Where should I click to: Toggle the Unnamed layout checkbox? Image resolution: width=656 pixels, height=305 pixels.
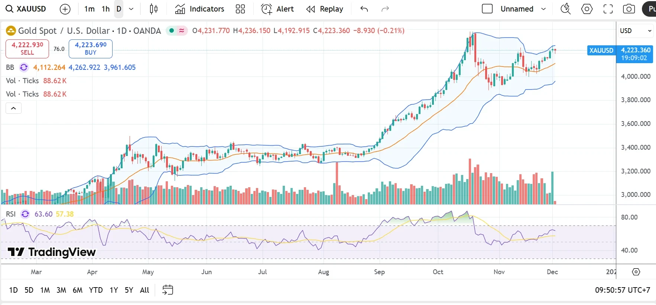pyautogui.click(x=487, y=9)
